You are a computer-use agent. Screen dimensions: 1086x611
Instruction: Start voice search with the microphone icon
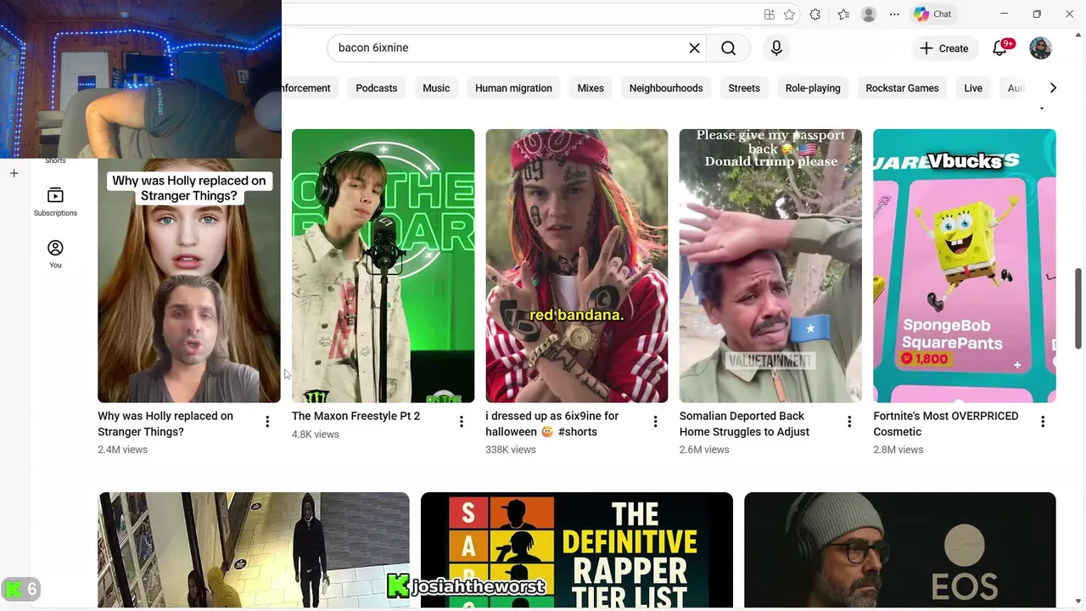(776, 48)
